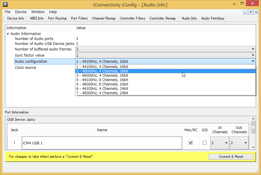
Task: Open the Window menu
Action: [x=38, y=12]
